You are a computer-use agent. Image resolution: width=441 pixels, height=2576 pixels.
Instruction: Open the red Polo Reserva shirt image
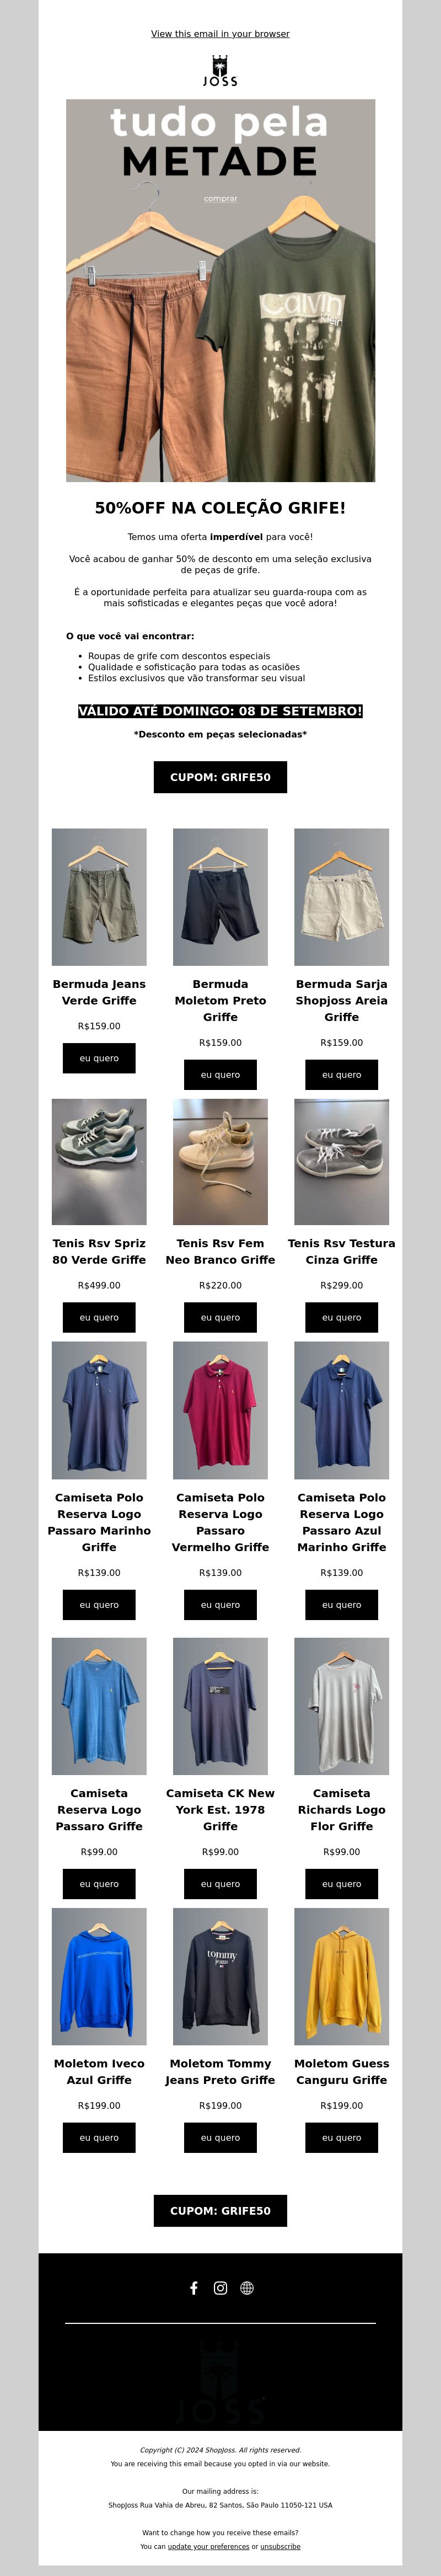pyautogui.click(x=220, y=1410)
